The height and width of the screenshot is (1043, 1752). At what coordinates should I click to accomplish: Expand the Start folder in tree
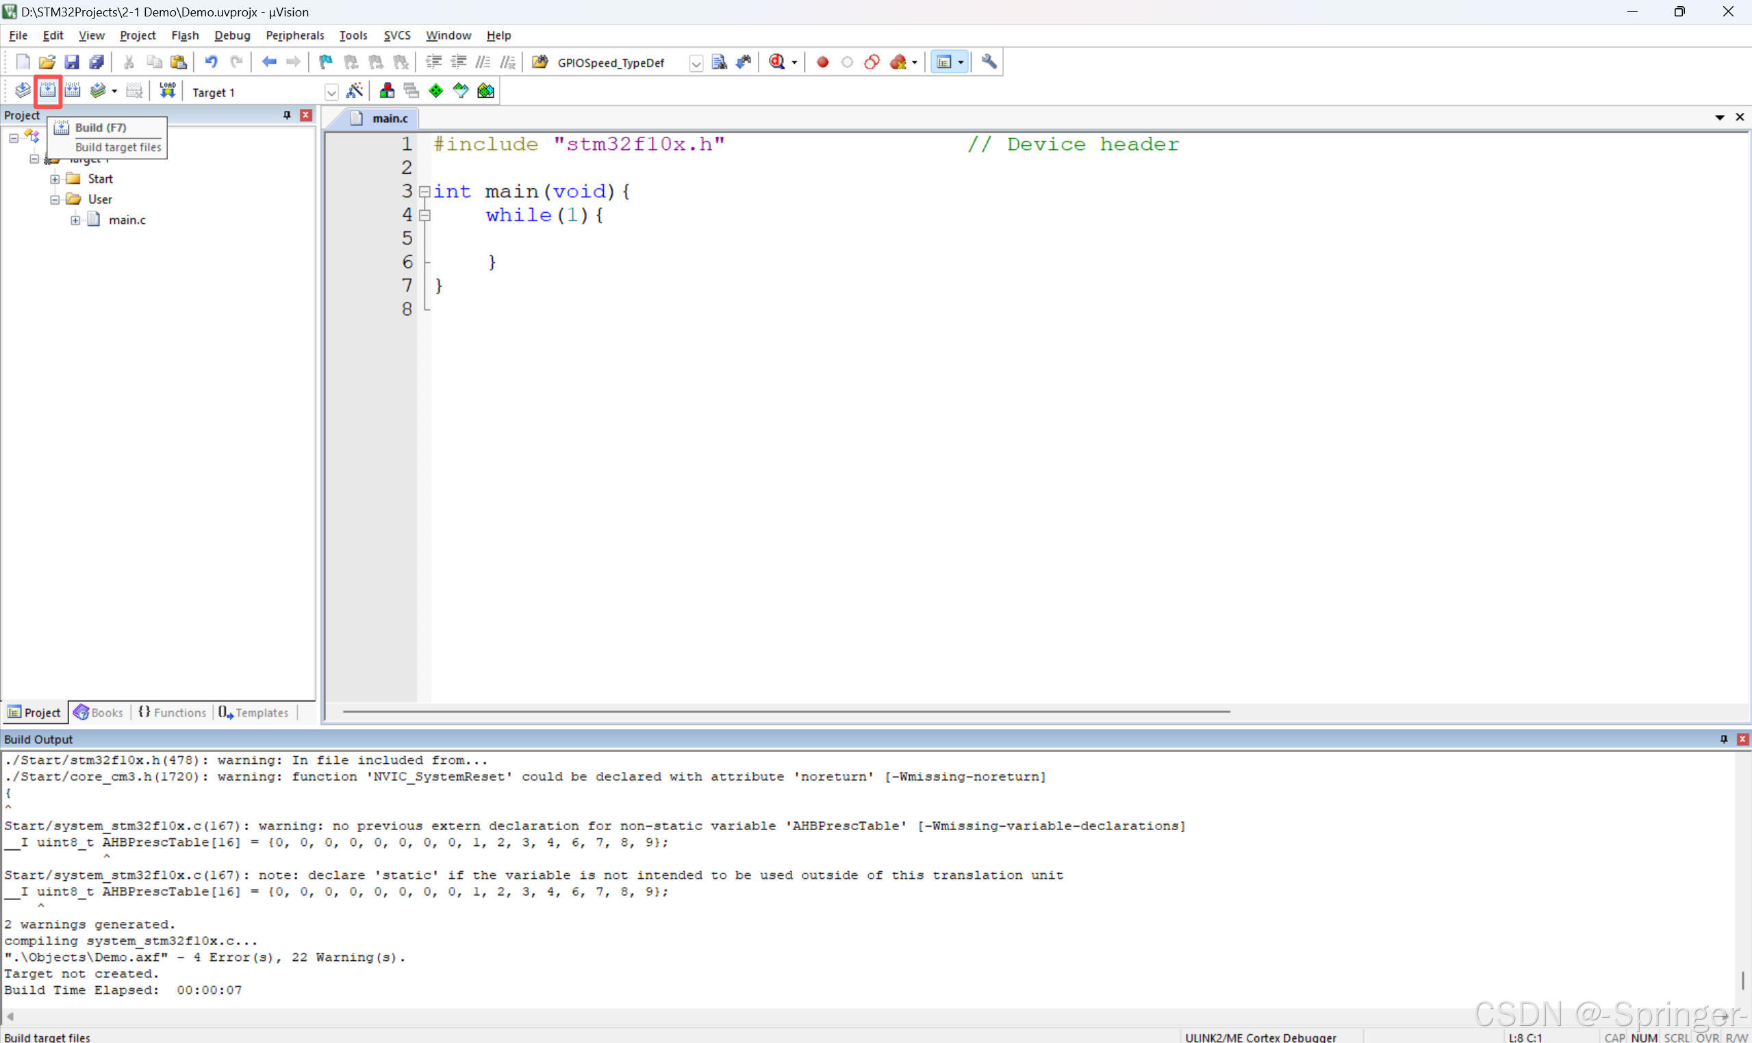(x=55, y=179)
